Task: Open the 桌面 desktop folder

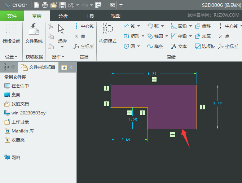Action: click(x=12, y=95)
